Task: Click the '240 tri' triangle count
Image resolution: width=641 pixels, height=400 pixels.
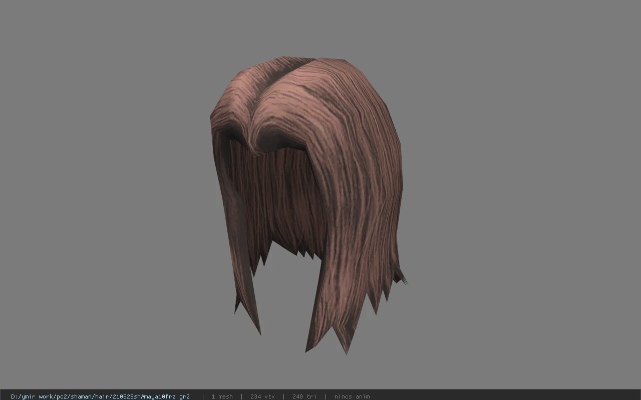Action: click(304, 396)
